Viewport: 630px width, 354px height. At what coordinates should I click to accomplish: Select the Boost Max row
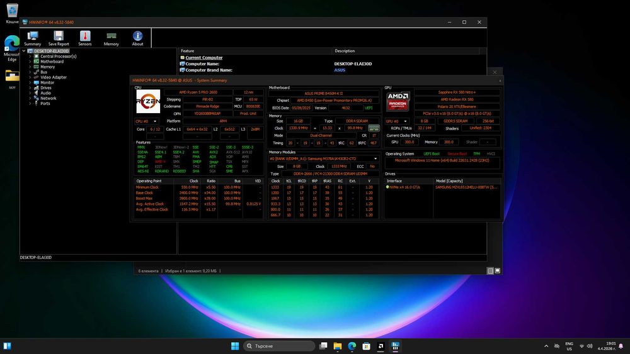point(198,199)
